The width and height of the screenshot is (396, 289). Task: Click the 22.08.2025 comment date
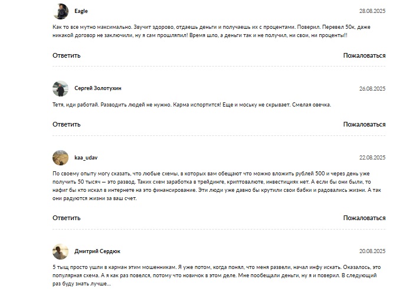click(372, 158)
